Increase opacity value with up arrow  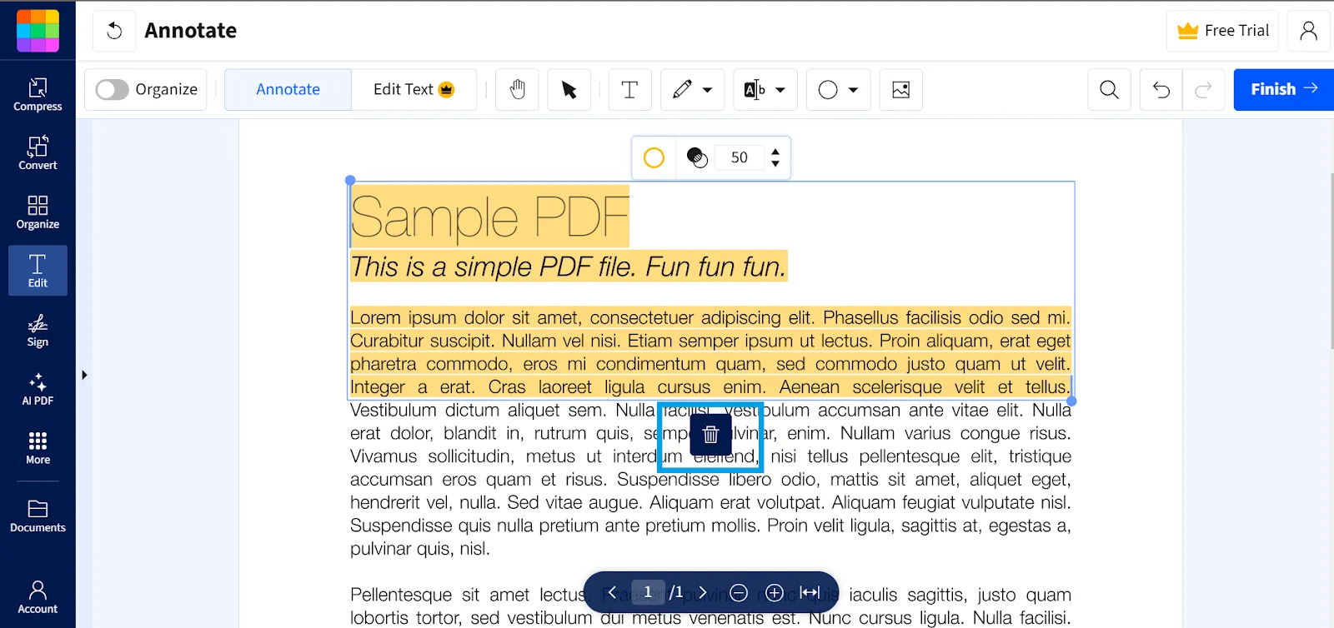click(x=775, y=152)
